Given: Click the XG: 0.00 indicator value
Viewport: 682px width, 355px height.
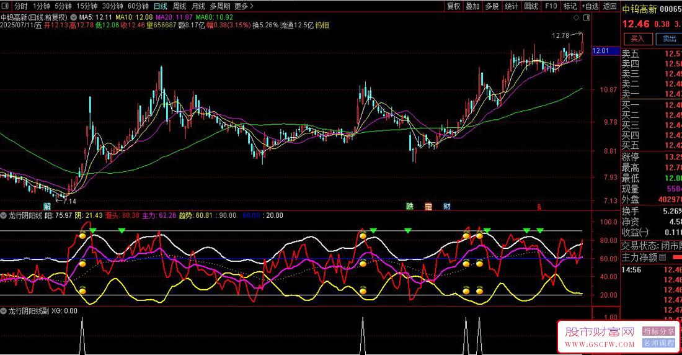Looking at the screenshot, I should (x=64, y=311).
